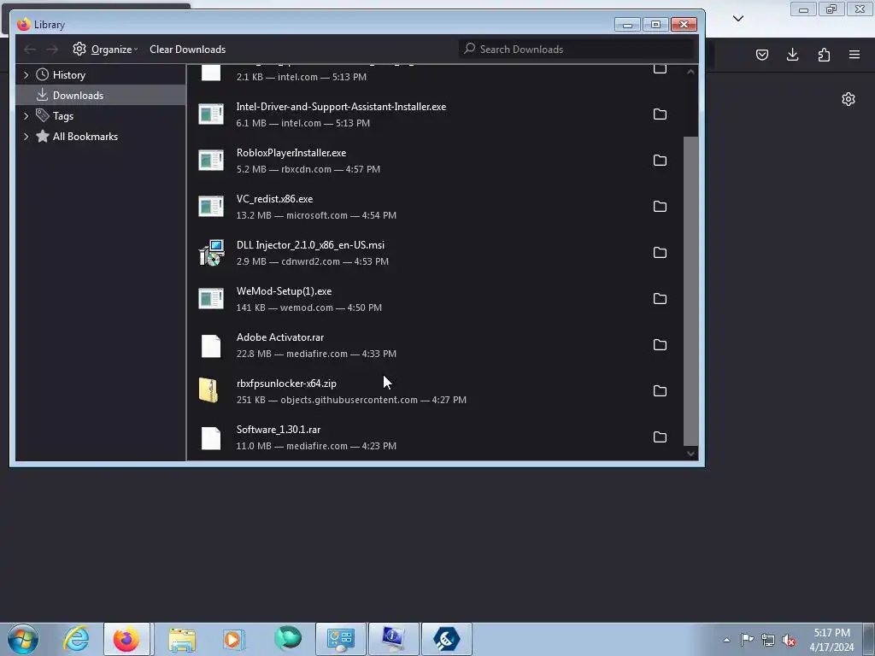Show Software_1.30.1.rar in folder
The width and height of the screenshot is (875, 656).
point(660,437)
